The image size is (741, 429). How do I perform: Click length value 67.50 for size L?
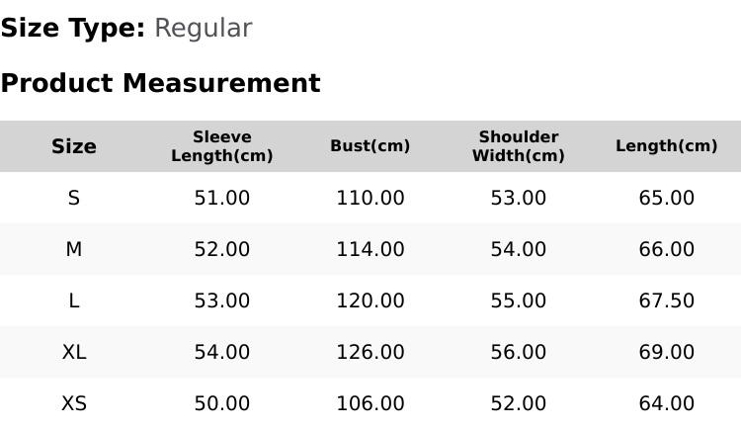coord(666,300)
